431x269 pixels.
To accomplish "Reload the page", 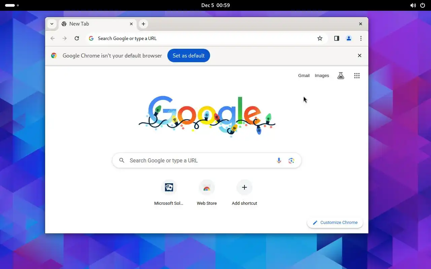I will tap(77, 38).
